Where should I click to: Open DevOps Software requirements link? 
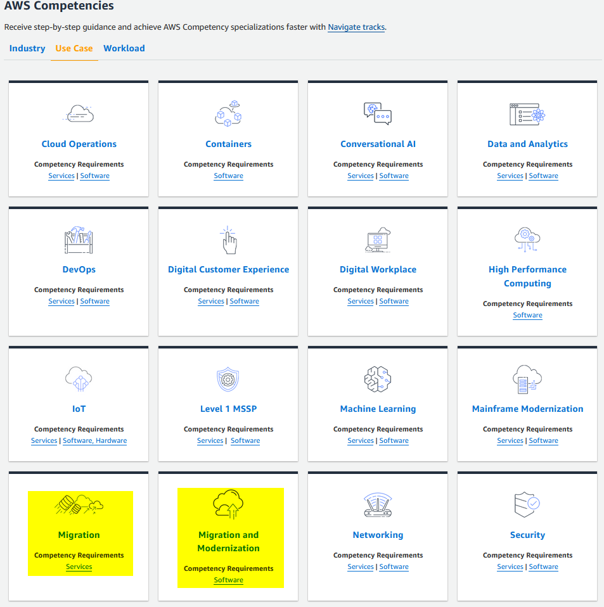pos(95,301)
